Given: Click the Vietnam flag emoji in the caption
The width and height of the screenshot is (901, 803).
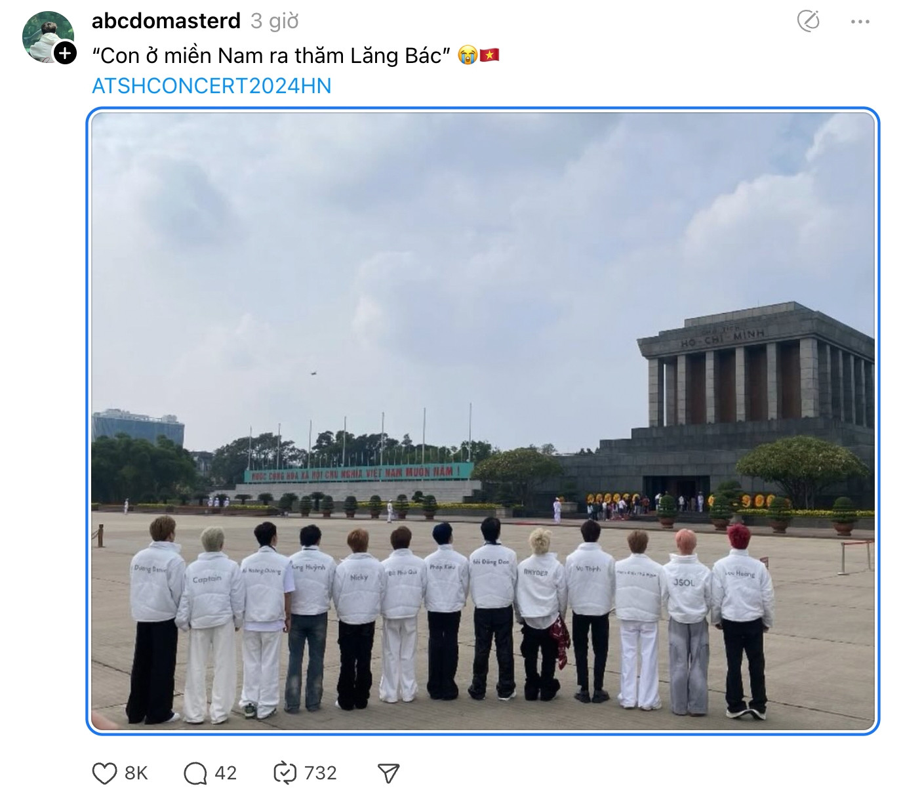Looking at the screenshot, I should (x=490, y=55).
